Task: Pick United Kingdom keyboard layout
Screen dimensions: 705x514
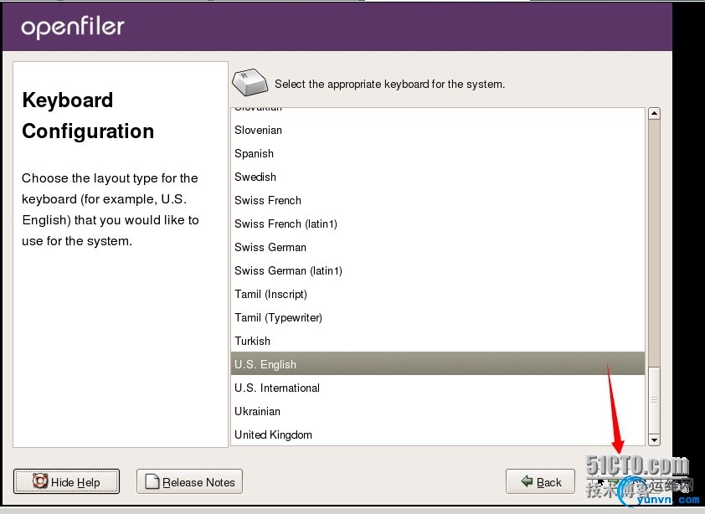Action: point(438,434)
